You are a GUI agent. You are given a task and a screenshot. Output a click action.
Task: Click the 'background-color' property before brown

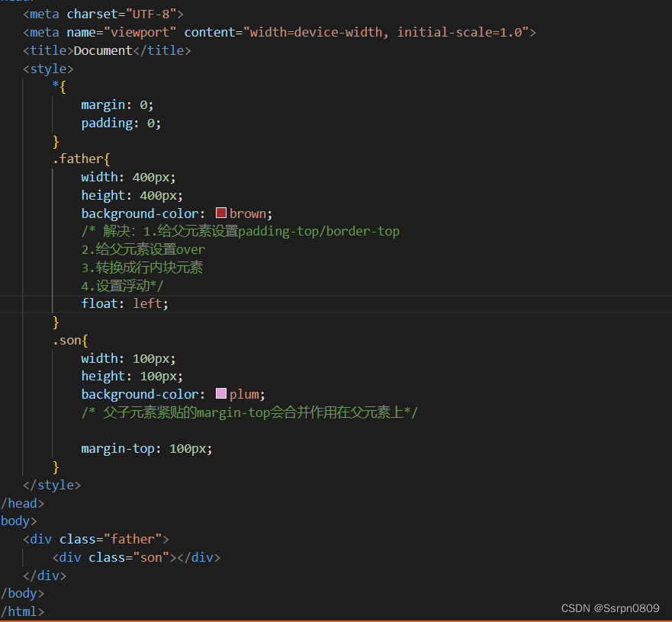tap(140, 213)
